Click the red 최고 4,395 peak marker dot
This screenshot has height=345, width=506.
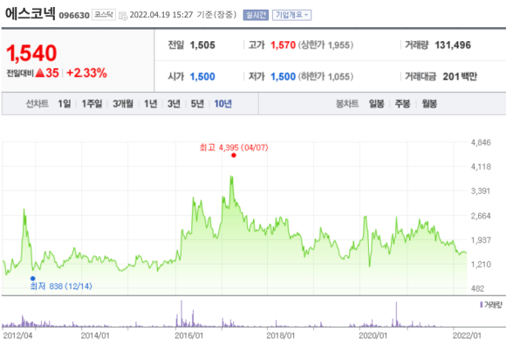click(x=234, y=155)
